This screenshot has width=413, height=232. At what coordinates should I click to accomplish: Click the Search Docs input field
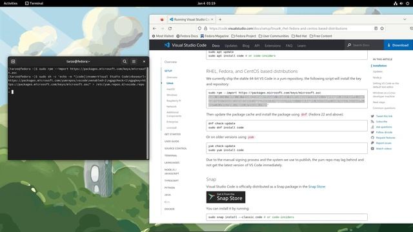pyautogui.click(x=364, y=45)
